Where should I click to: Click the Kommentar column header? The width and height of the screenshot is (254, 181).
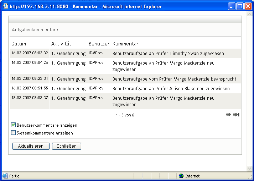point(125,44)
